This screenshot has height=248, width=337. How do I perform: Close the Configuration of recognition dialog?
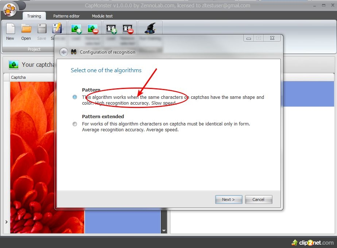pyautogui.click(x=272, y=38)
